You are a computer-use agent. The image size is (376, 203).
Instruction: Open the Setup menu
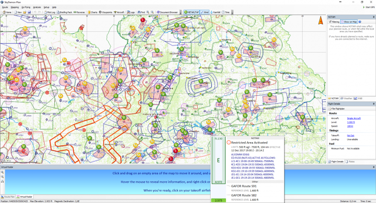46,7
